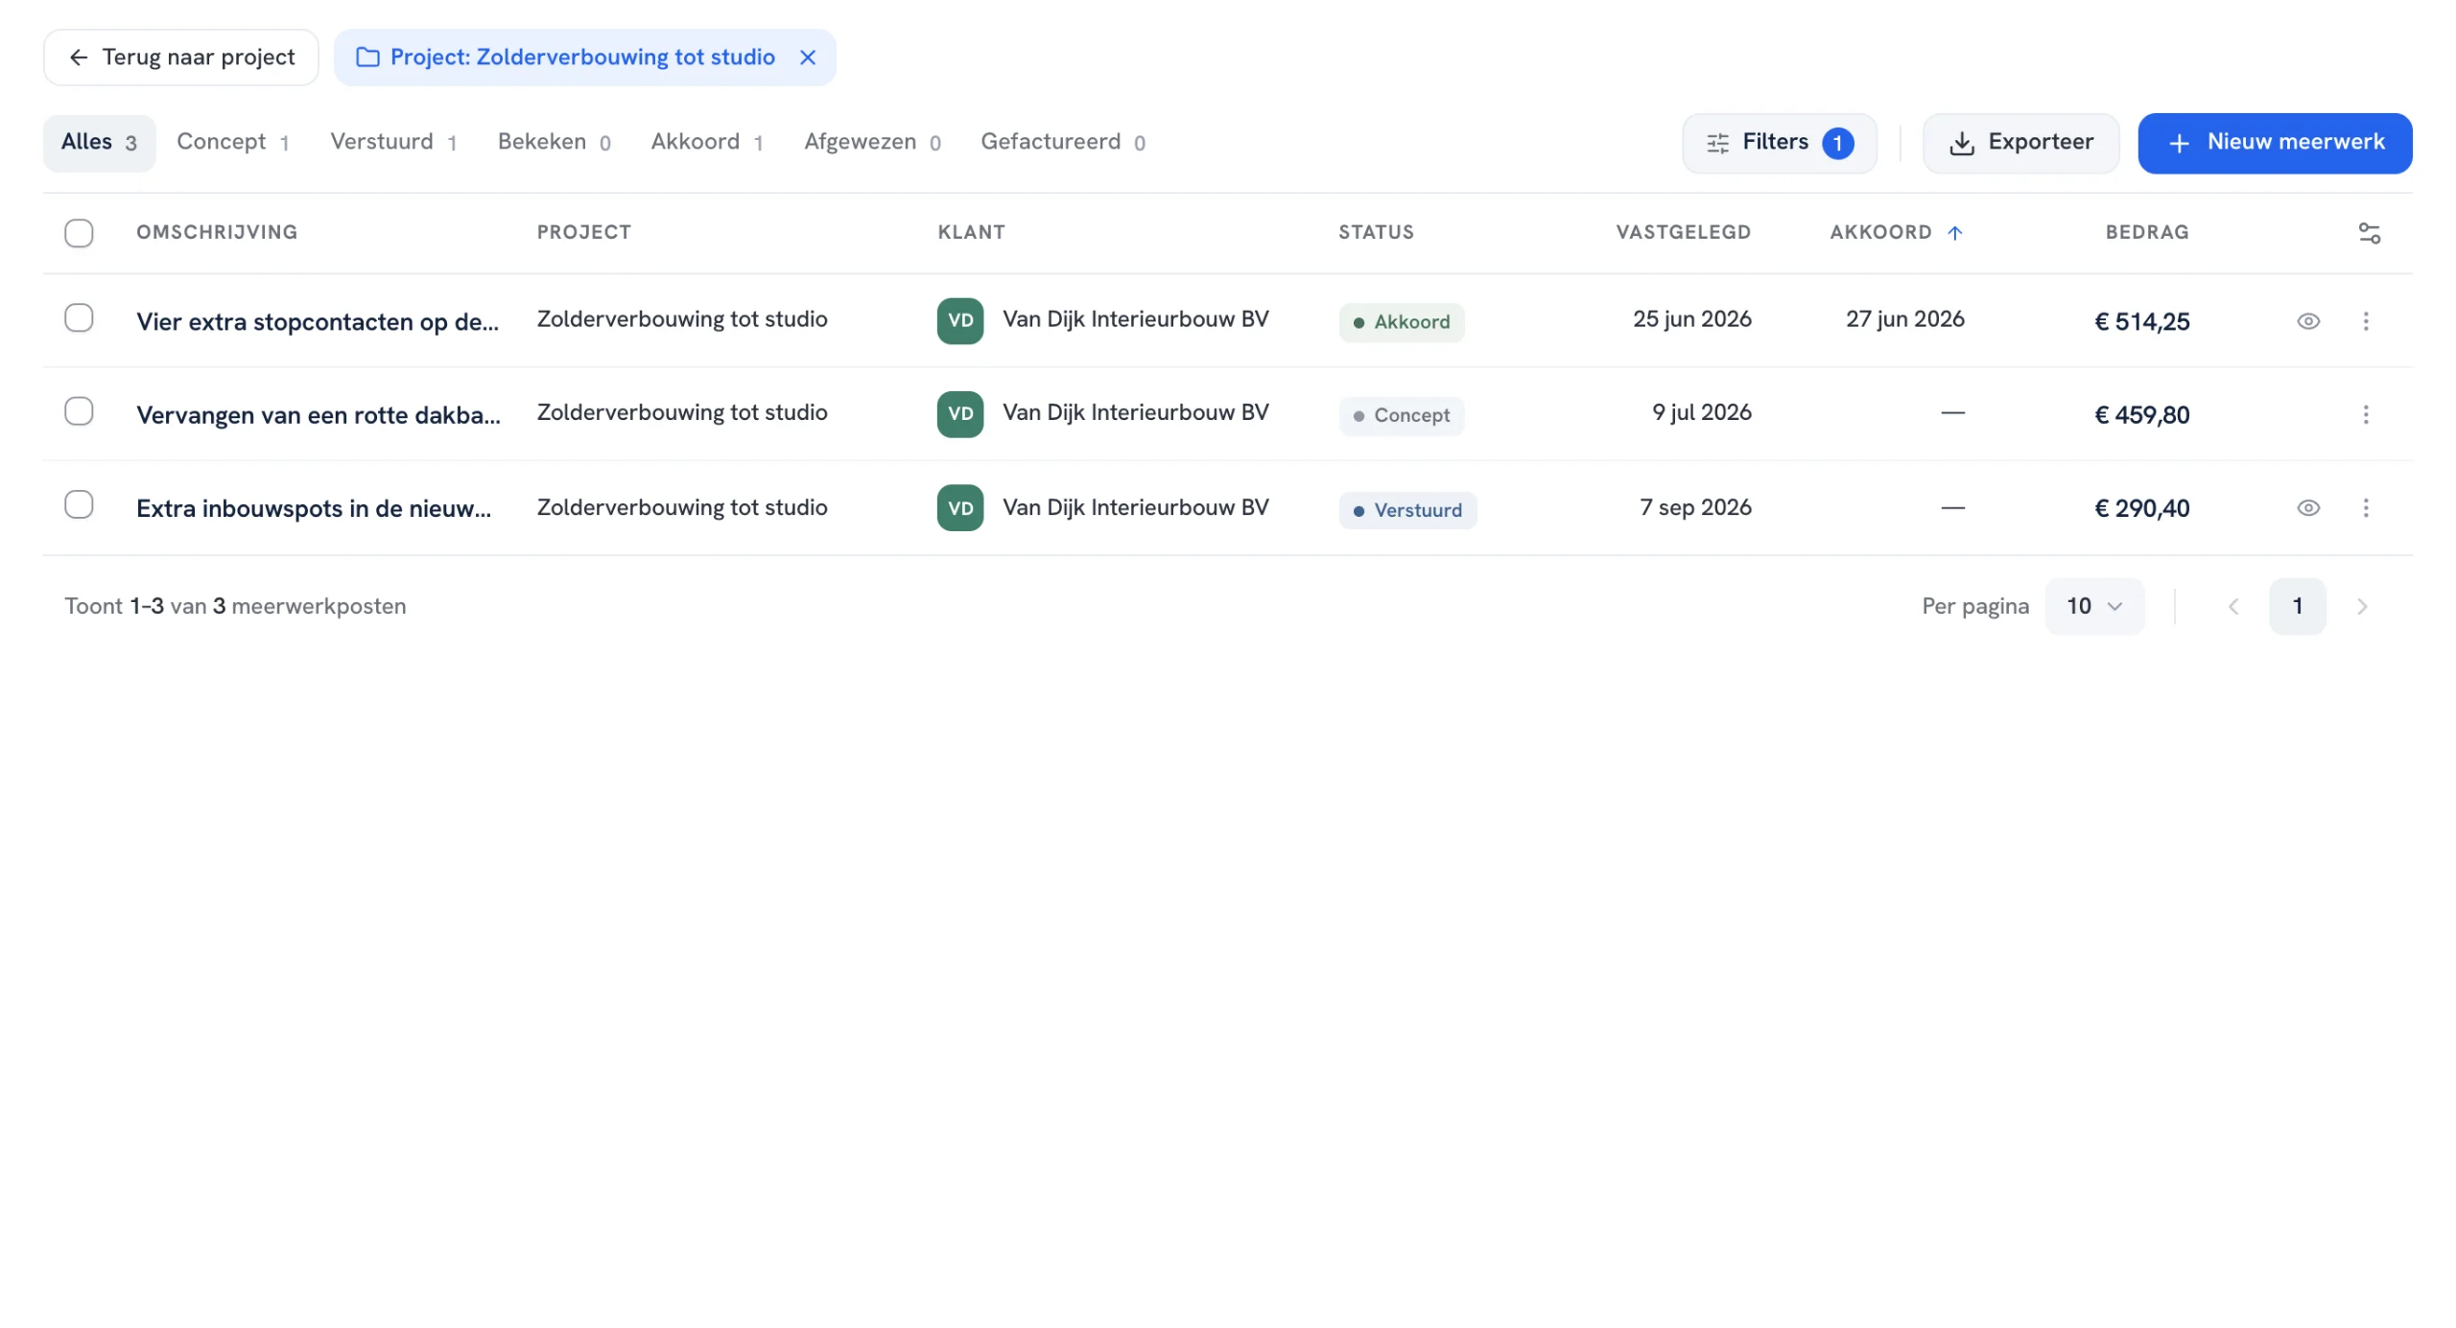
Task: Click VD avatar in the Concept row
Action: [x=960, y=414]
